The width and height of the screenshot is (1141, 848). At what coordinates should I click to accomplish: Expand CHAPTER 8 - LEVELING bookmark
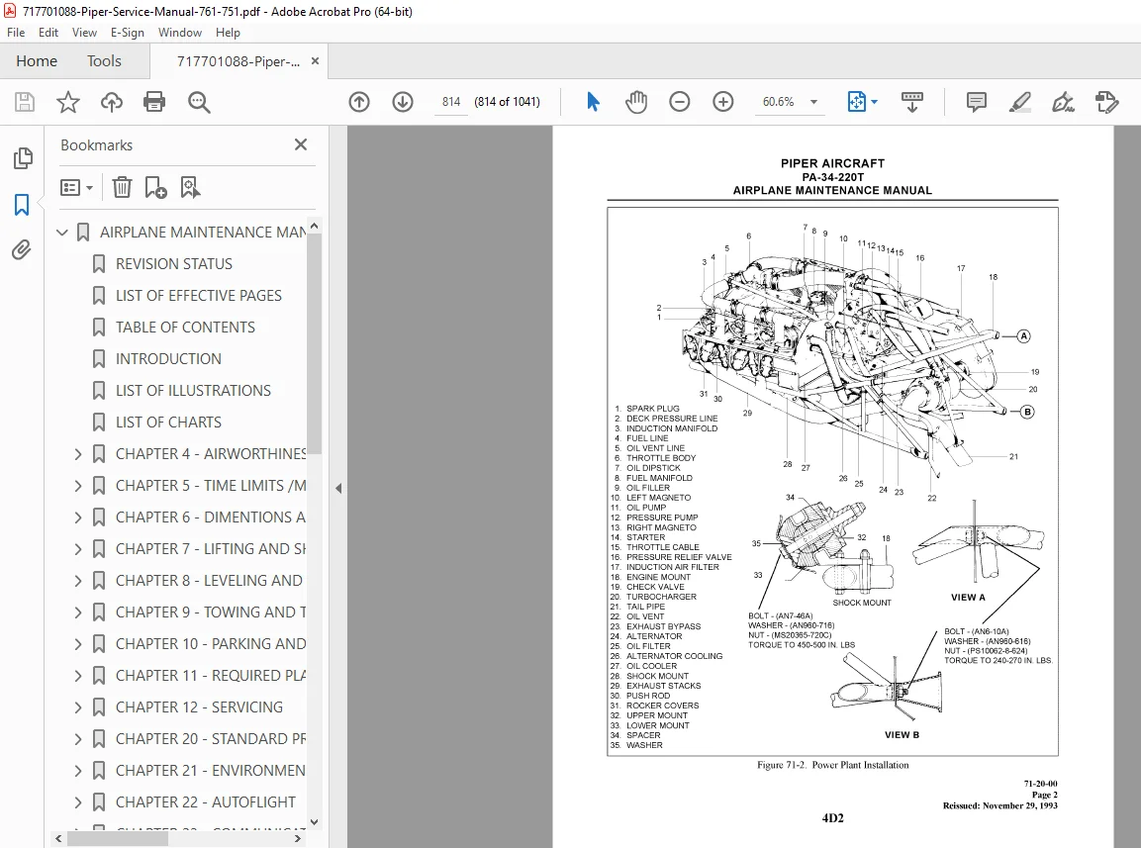78,581
